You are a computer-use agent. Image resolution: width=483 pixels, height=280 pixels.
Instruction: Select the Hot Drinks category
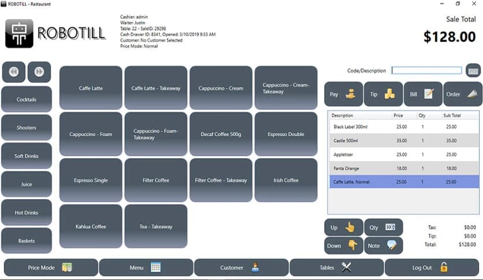27,213
